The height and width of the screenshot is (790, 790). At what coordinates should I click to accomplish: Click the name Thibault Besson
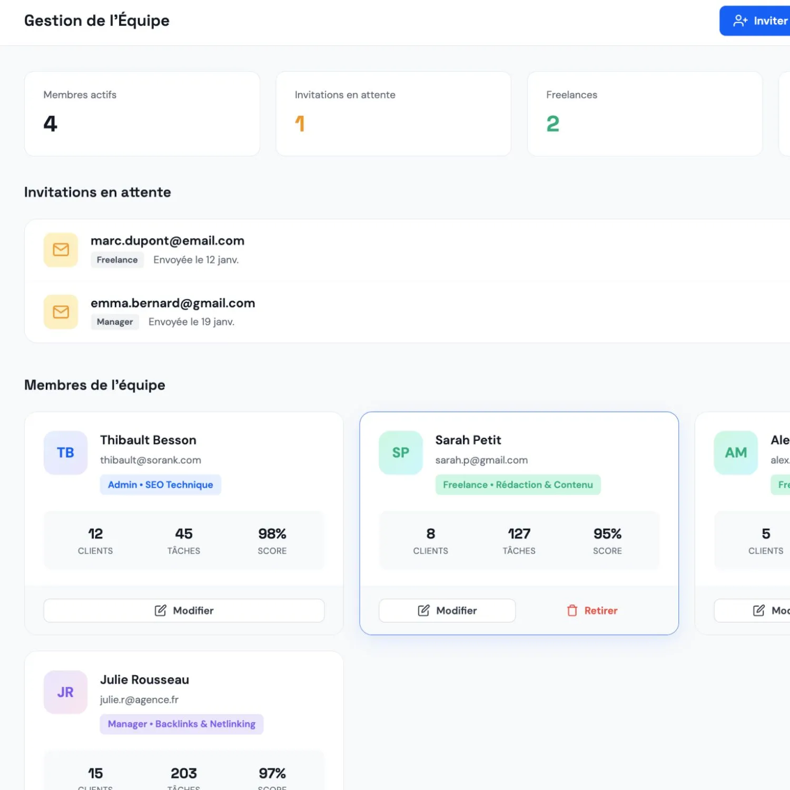tap(149, 440)
